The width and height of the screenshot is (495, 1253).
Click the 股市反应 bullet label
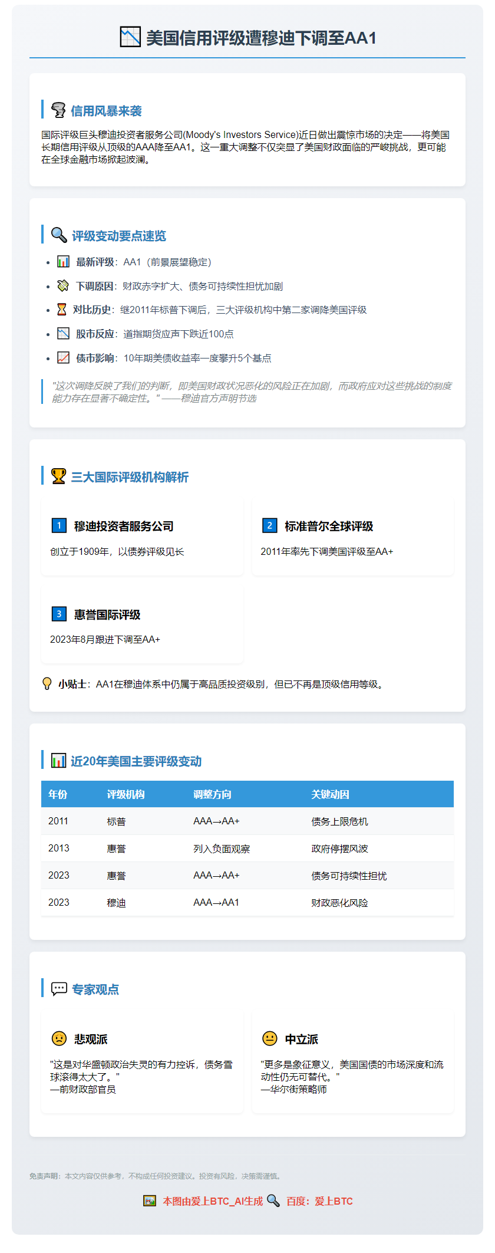95,334
